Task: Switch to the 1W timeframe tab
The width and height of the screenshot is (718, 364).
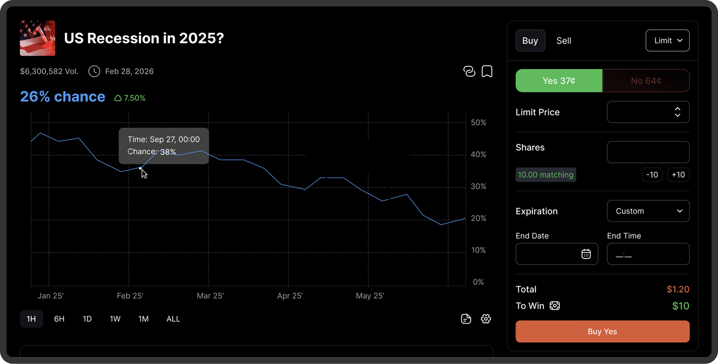Action: (115, 319)
